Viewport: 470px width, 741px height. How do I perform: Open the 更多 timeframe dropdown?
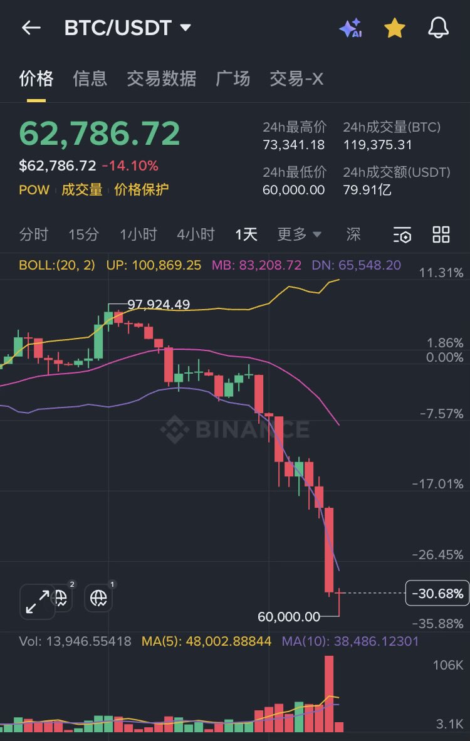pos(299,235)
